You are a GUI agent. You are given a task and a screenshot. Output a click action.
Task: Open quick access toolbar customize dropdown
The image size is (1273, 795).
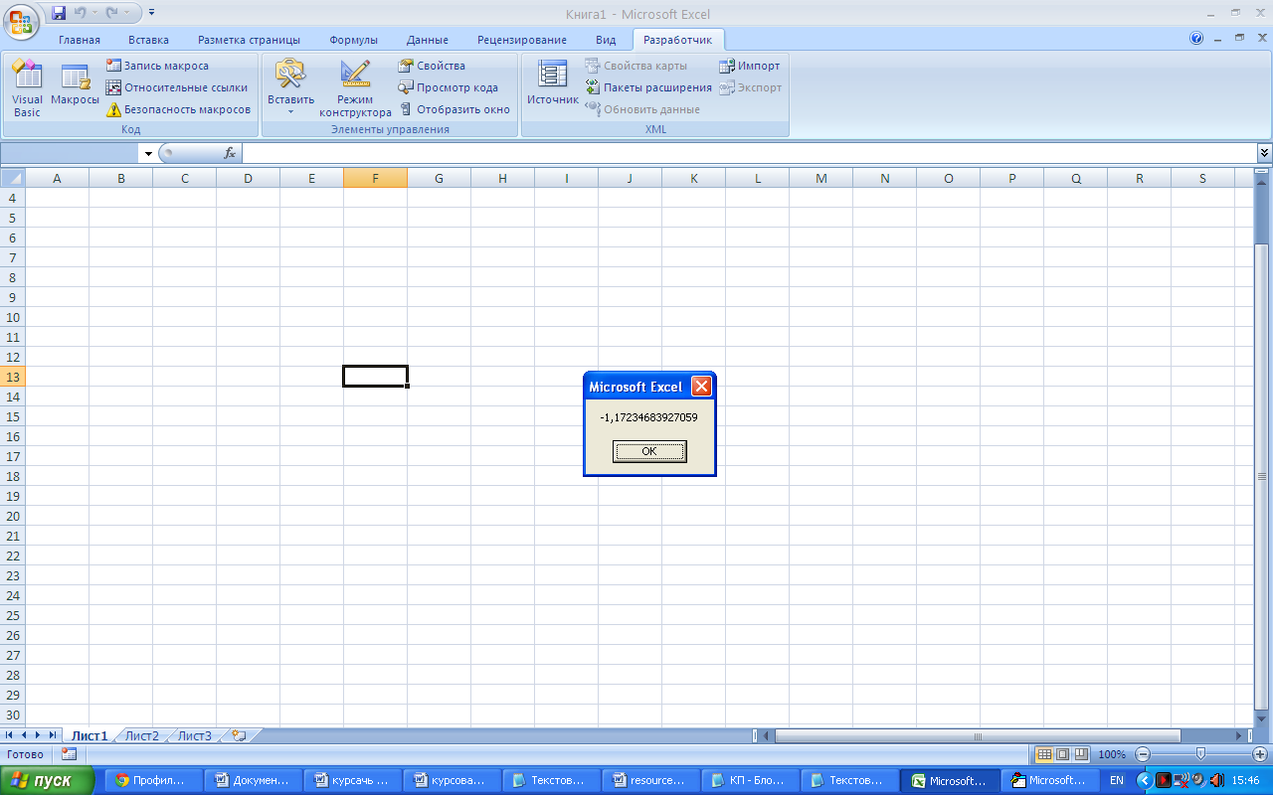[151, 13]
